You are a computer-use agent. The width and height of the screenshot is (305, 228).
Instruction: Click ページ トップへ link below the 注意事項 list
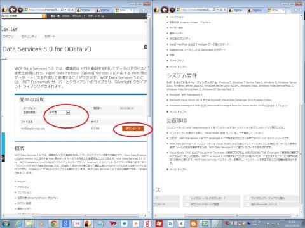[178, 170]
